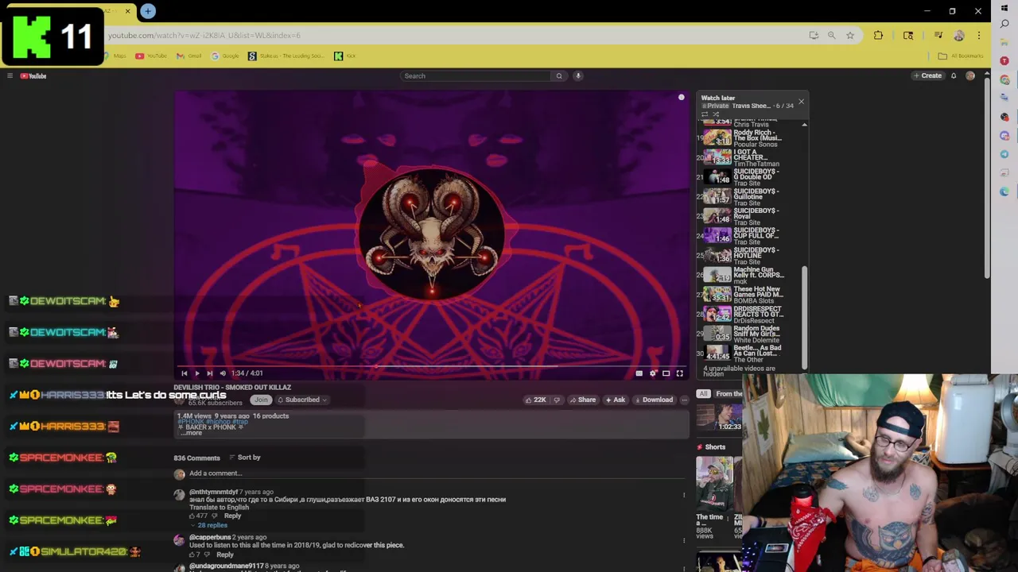Open options for the @capperbuns comment
Image resolution: width=1018 pixels, height=572 pixels.
[x=684, y=541]
